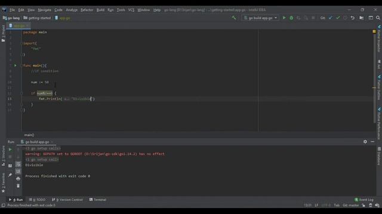Image resolution: width=382 pixels, height=214 pixels.
Task: Open the Database side panel
Action: (x=379, y=156)
